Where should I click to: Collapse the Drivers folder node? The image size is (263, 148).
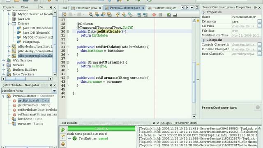point(9,23)
